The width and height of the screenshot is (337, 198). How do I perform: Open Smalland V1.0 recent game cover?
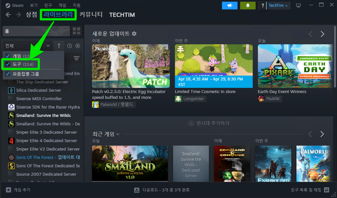130,163
